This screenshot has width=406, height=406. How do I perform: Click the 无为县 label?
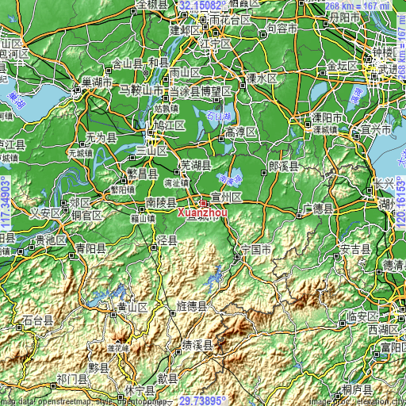click(101, 138)
